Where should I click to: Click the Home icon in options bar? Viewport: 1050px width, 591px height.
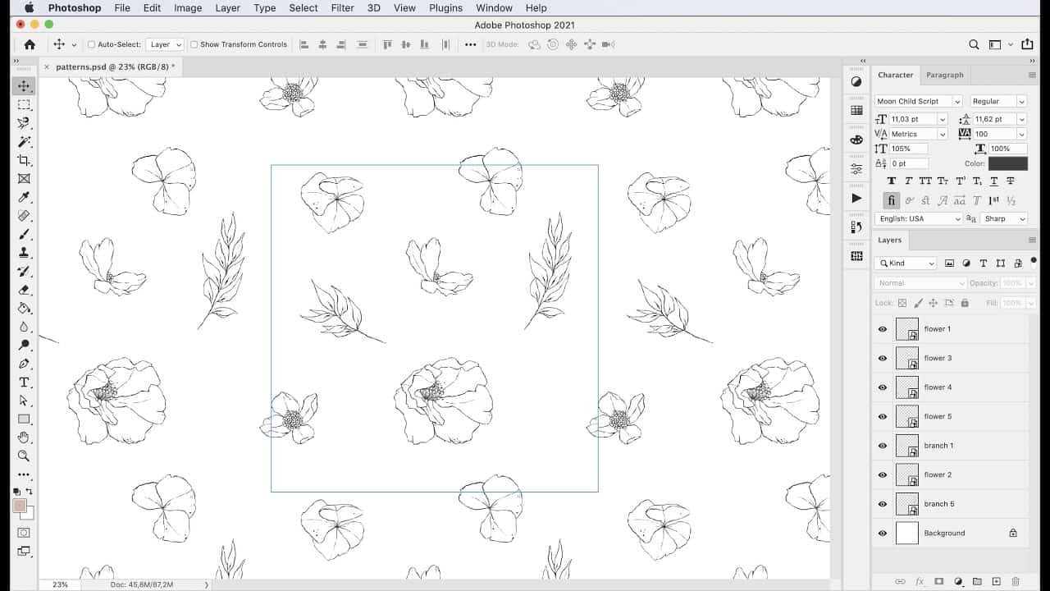(x=30, y=44)
